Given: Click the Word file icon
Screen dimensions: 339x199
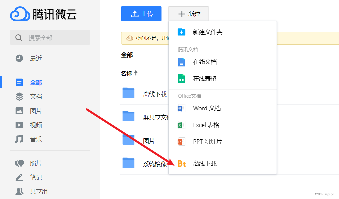Looking at the screenshot, I should coord(181,108).
